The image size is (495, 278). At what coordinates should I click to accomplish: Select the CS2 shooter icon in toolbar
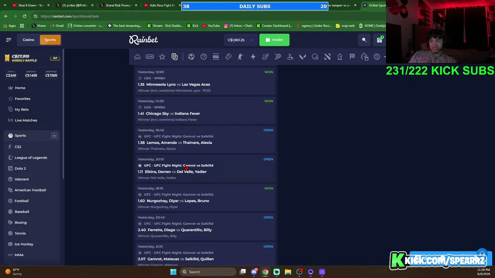tap(241, 57)
